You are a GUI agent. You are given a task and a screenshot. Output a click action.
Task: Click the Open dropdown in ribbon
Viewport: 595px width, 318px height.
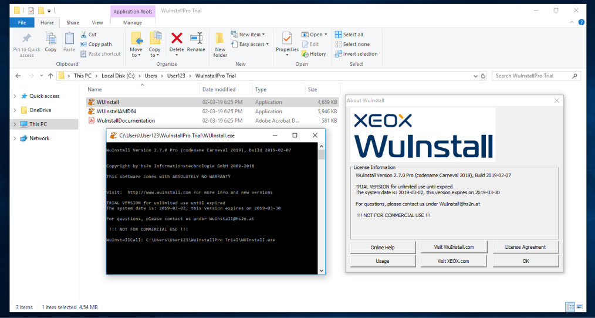(x=314, y=35)
